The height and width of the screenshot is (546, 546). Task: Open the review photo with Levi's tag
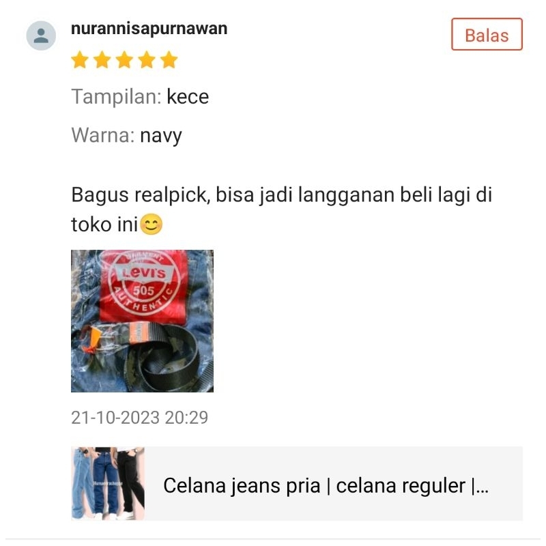click(x=142, y=321)
